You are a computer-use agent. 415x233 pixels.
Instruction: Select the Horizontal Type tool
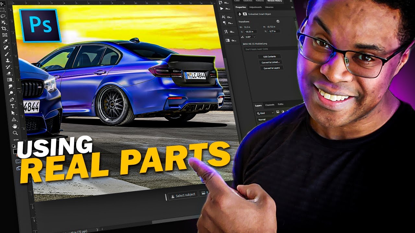[13, 106]
